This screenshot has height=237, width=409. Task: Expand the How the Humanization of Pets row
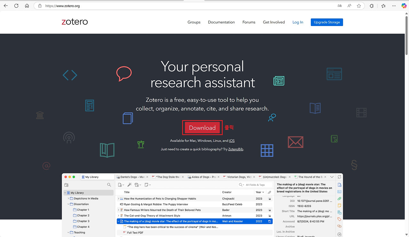[119, 199]
